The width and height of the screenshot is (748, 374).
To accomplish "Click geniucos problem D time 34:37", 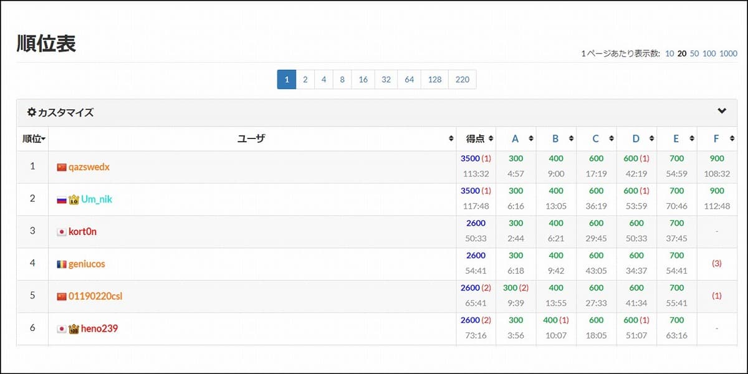I will [636, 271].
